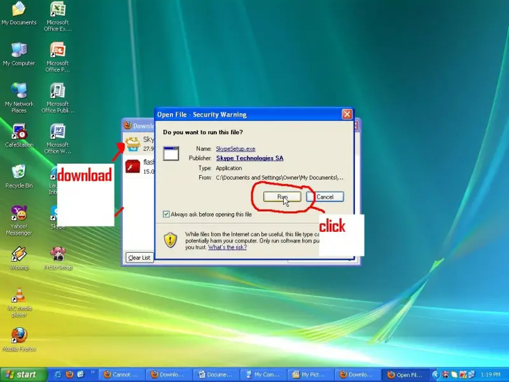509x382 pixels.
Task: Launch the CafeStation desktop shortcut
Action: tap(19, 136)
